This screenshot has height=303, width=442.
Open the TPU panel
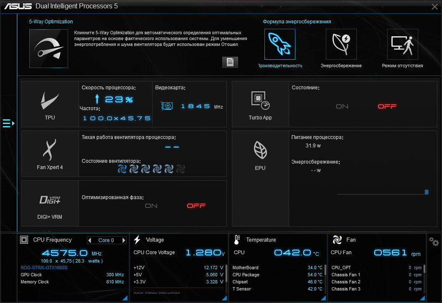(50, 104)
